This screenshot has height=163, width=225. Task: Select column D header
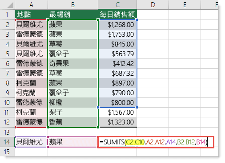coord(153,5)
